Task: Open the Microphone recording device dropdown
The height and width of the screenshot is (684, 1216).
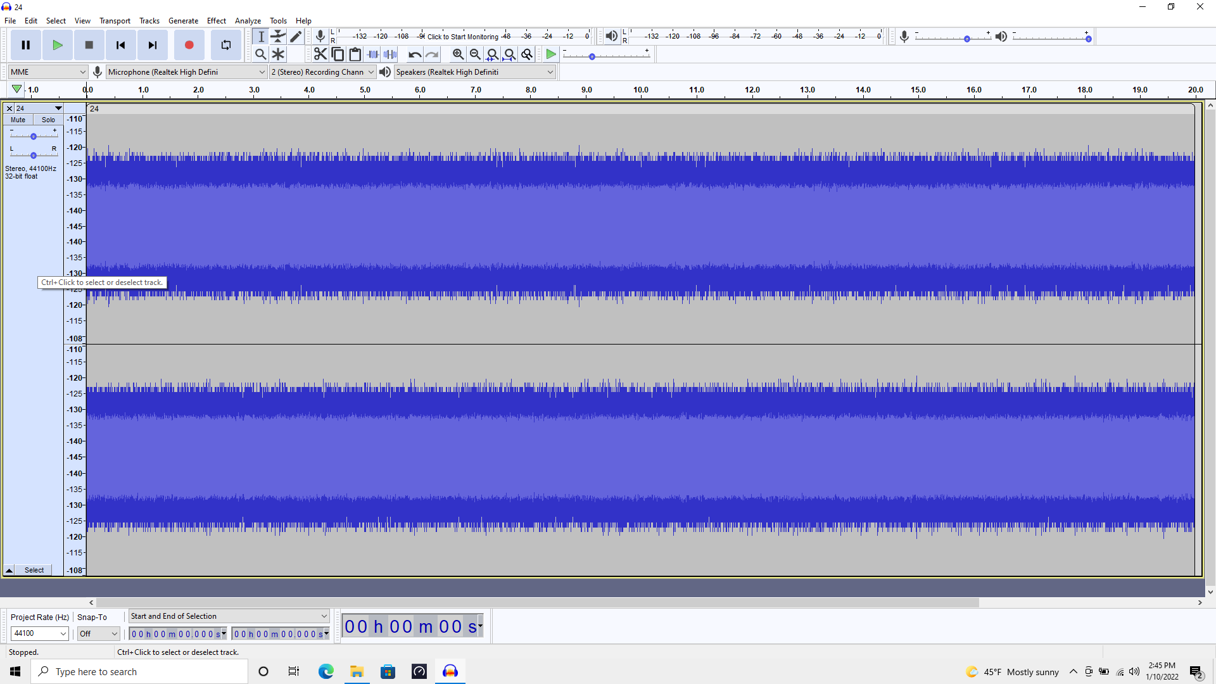Action: [x=186, y=72]
